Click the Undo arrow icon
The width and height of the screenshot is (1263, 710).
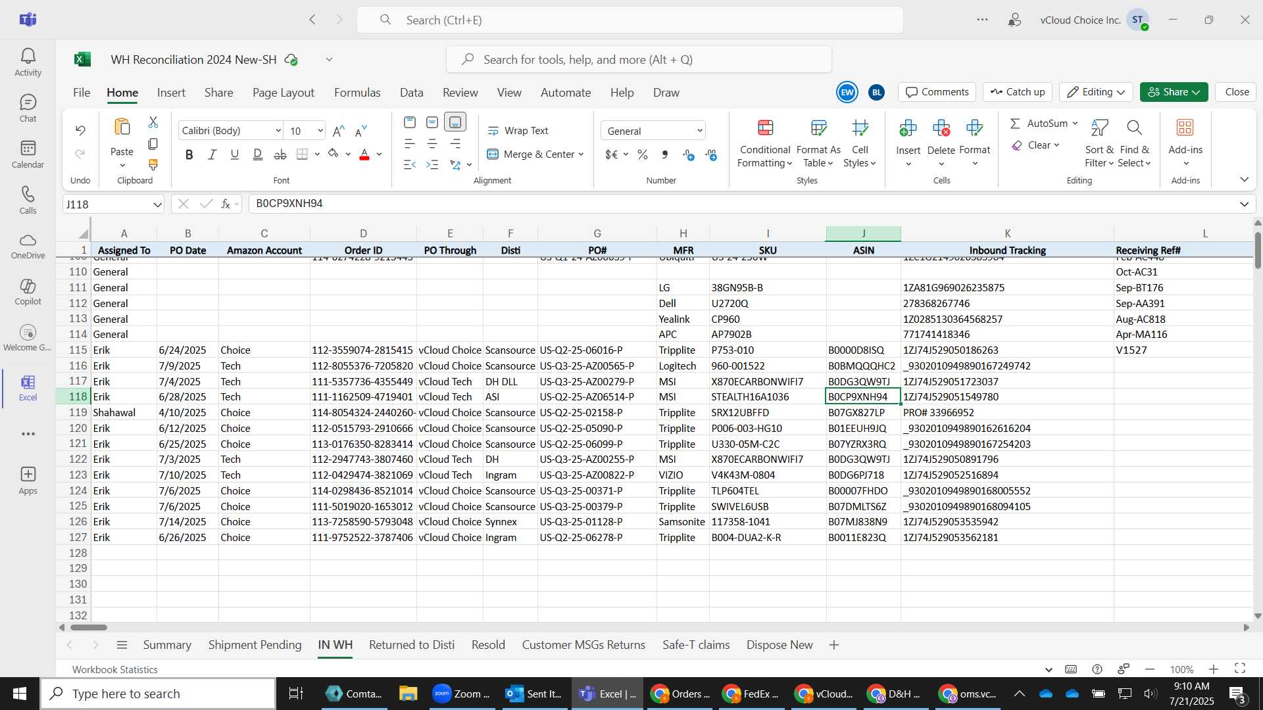coord(80,130)
